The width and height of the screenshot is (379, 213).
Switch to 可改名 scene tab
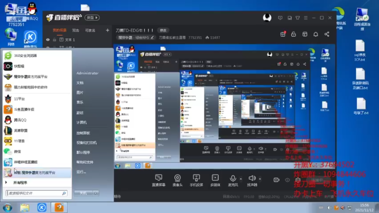coord(90,30)
